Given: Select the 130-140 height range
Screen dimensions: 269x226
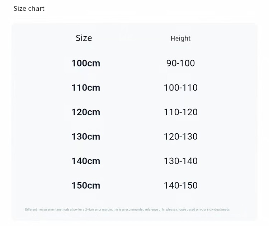Looking at the screenshot, I should tap(180, 161).
